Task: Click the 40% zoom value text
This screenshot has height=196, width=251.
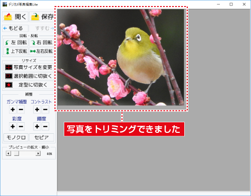Action: click(49, 153)
